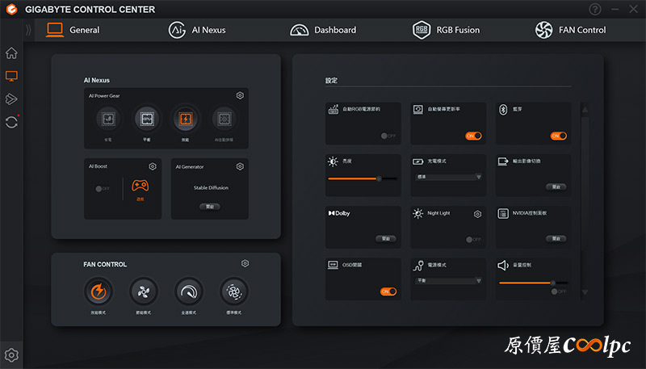646x369 pixels.
Task: Click the Bluetooth icon in the settings panel
Action: [x=503, y=110]
